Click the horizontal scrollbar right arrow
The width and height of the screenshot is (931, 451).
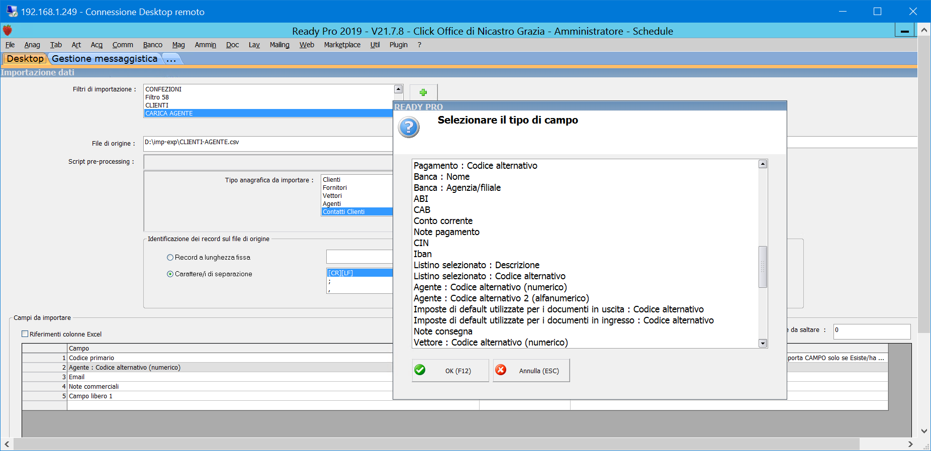(x=910, y=444)
